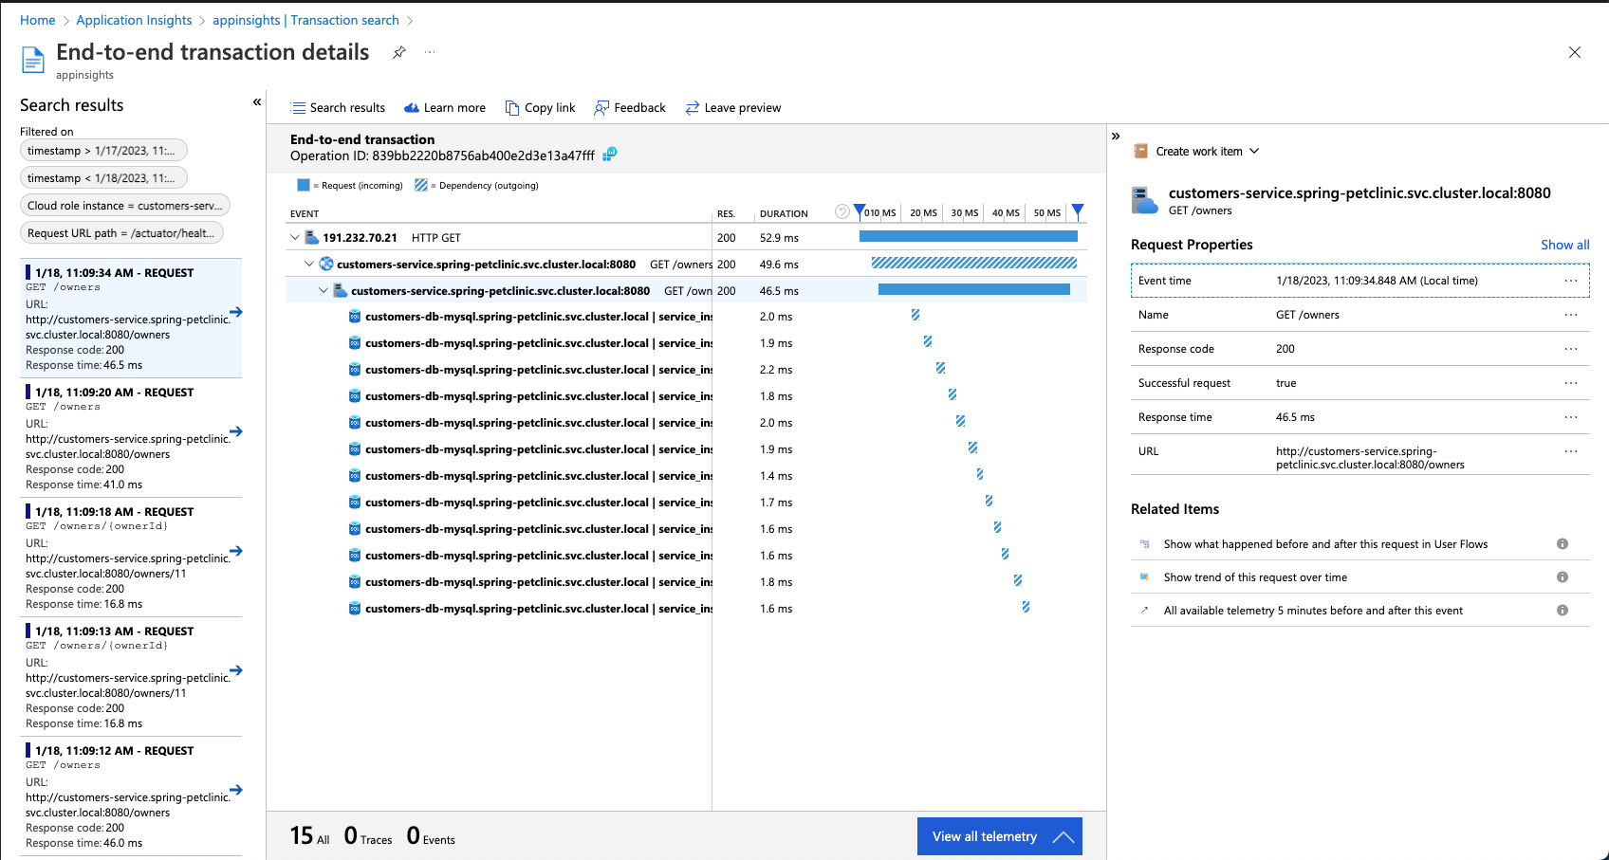Go to the Home breadcrumb
The image size is (1609, 860).
pos(38,20)
